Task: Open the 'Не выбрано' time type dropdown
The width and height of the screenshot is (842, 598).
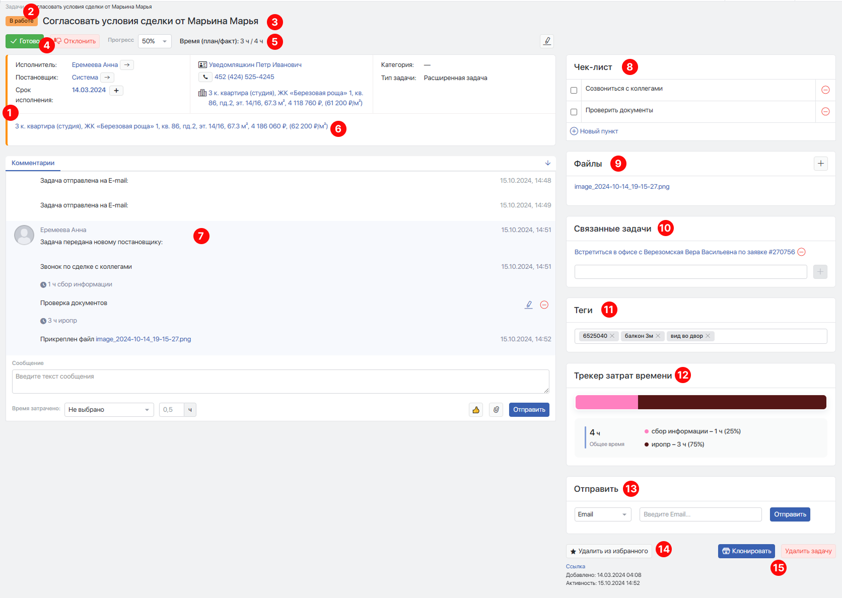Action: [109, 410]
